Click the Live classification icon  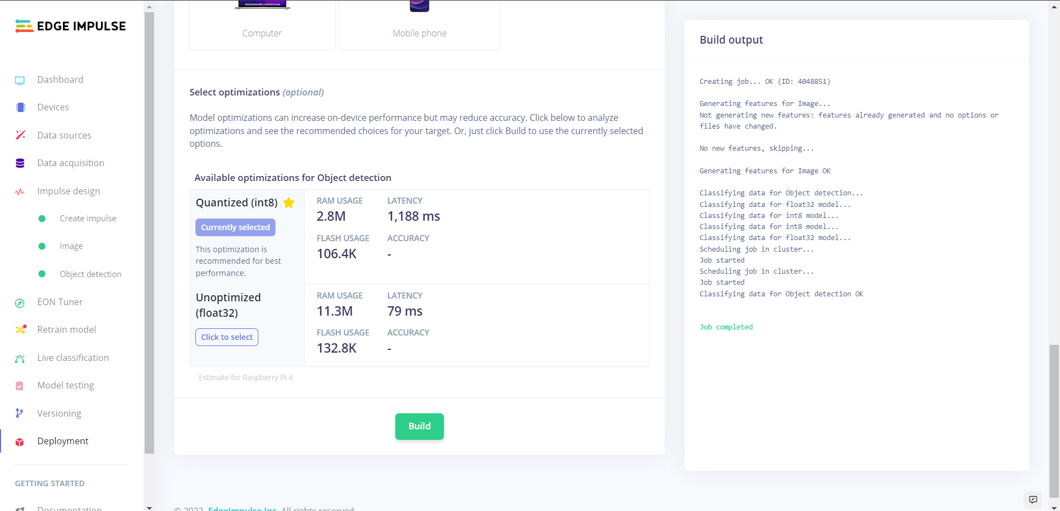tap(20, 359)
